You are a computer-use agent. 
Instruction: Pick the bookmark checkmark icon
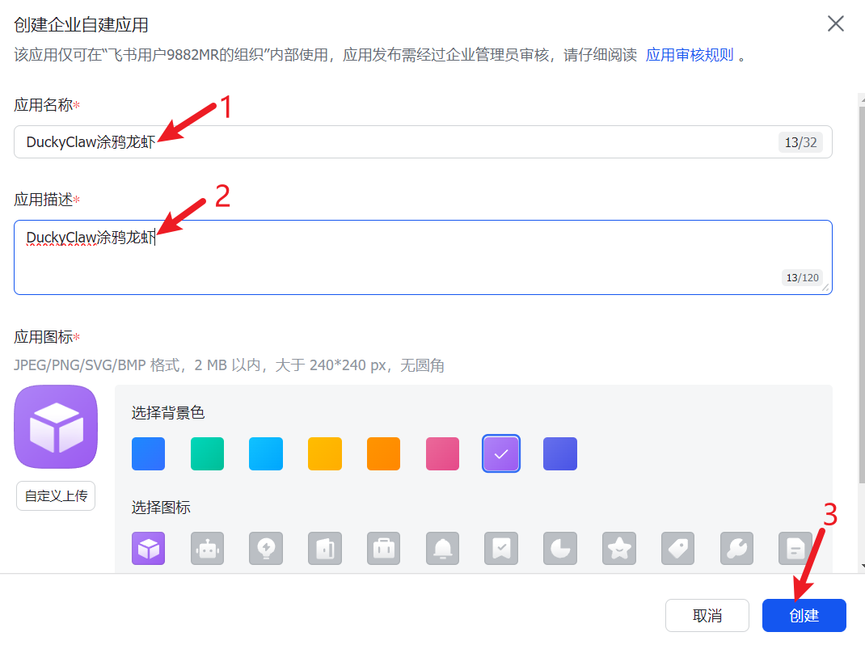pos(501,548)
